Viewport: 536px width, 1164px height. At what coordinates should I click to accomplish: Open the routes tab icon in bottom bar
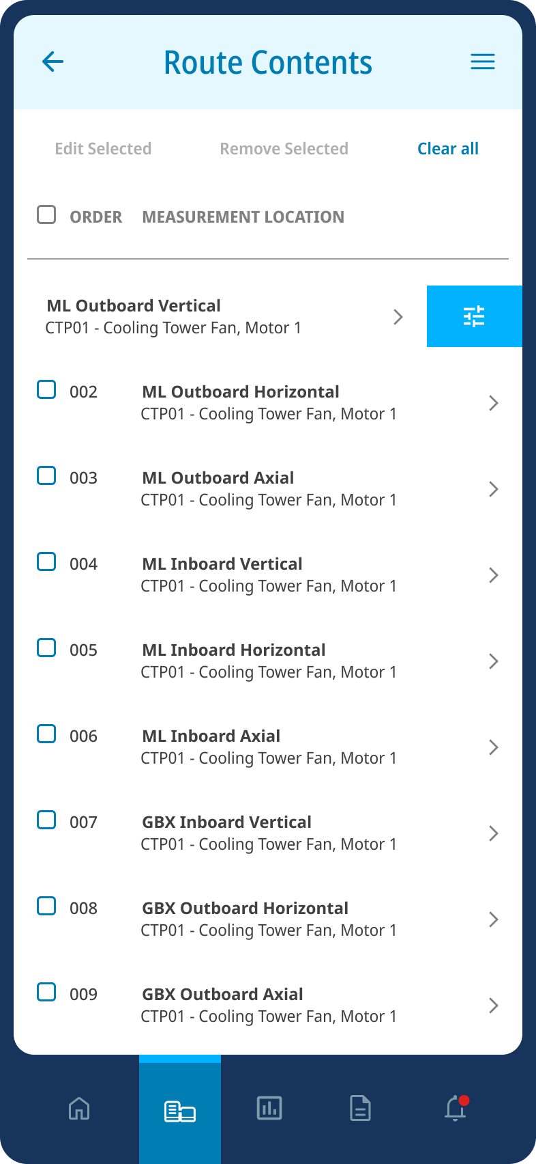point(180,1111)
